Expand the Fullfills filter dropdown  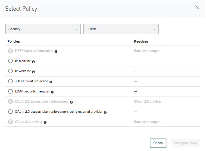121,29
